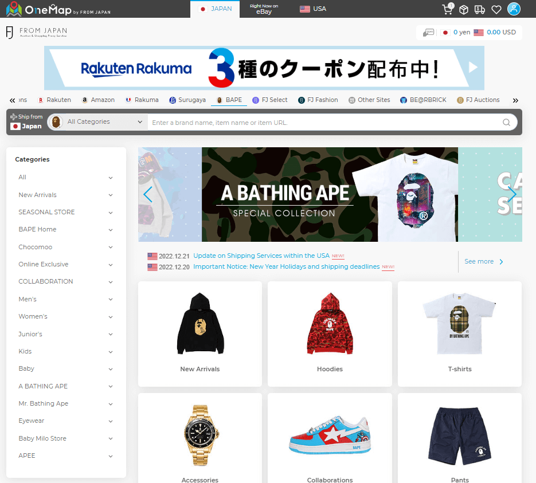536x483 pixels.
Task: Open the FJ Fashion store tab
Action: coord(318,100)
